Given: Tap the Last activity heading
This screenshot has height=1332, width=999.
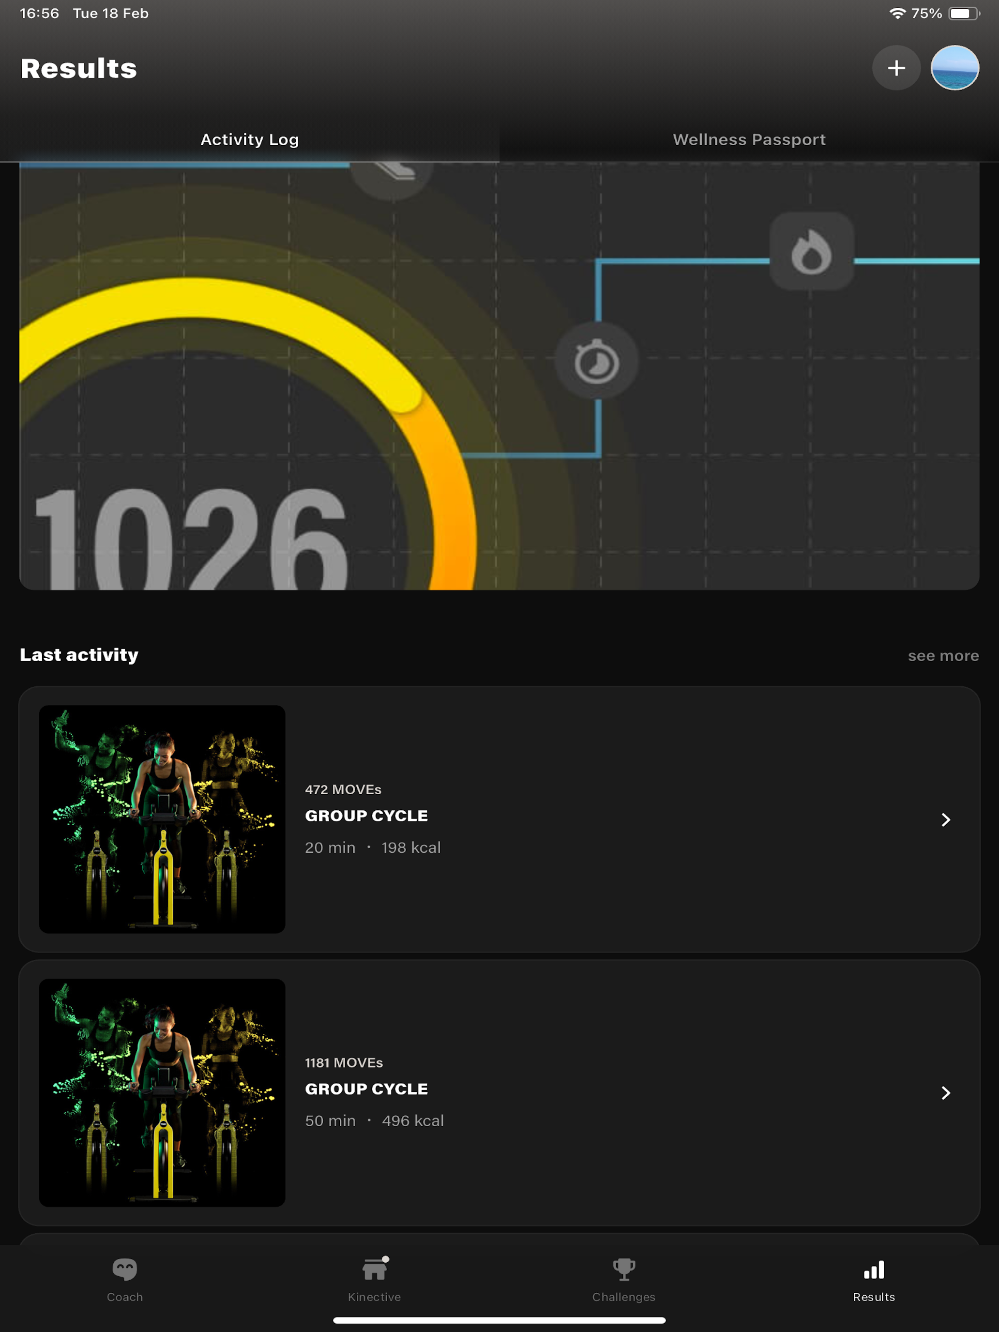Looking at the screenshot, I should (79, 654).
